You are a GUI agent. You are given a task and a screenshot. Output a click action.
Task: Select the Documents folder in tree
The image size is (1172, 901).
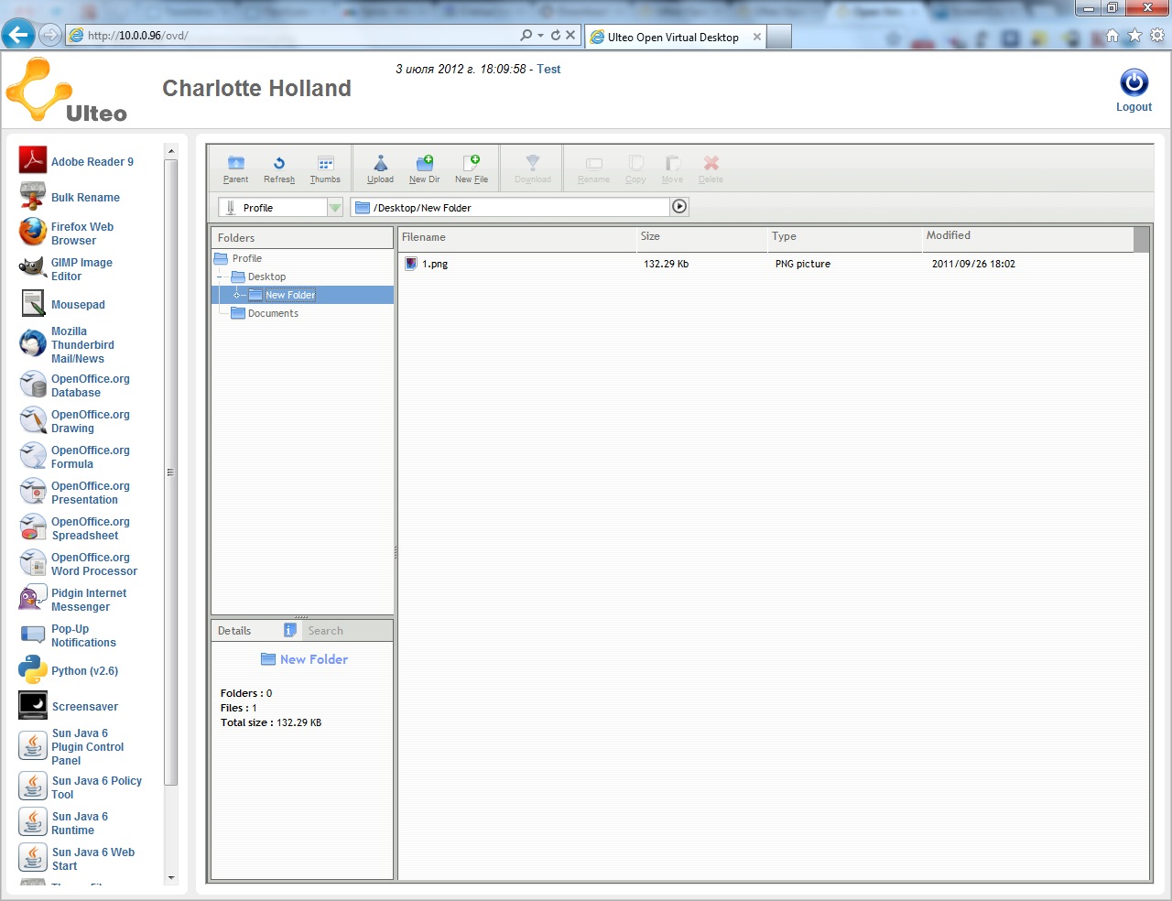[x=273, y=313]
